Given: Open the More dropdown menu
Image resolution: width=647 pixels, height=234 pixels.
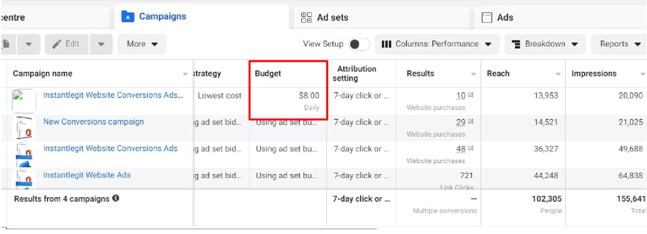Looking at the screenshot, I should [142, 44].
